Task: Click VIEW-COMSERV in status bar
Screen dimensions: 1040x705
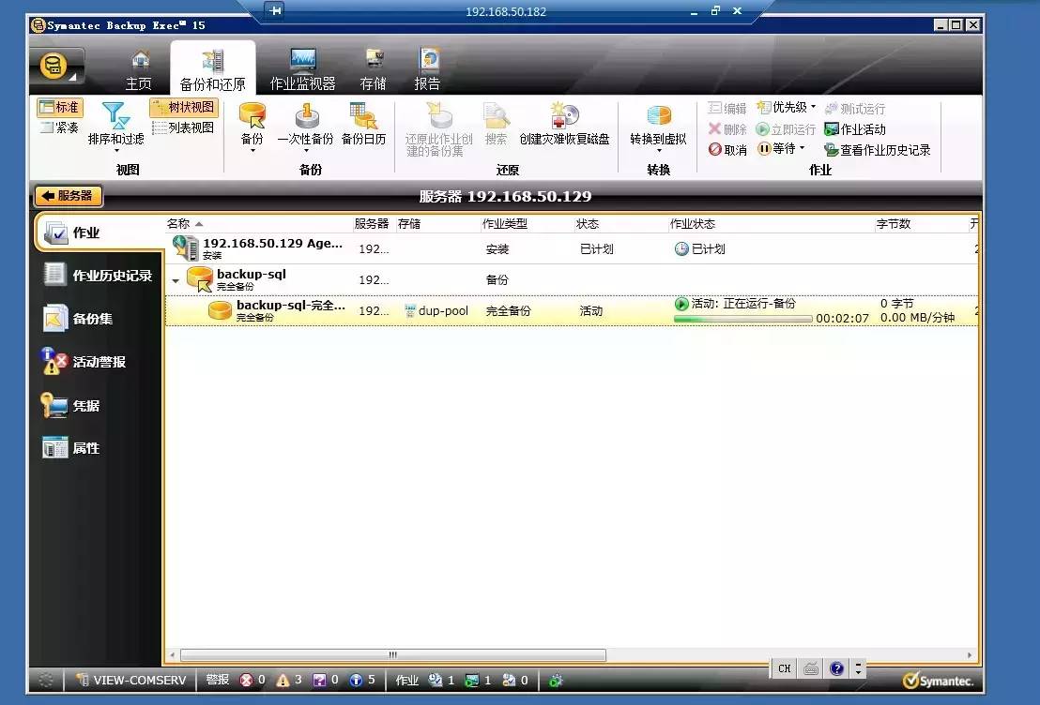Action: coord(131,680)
